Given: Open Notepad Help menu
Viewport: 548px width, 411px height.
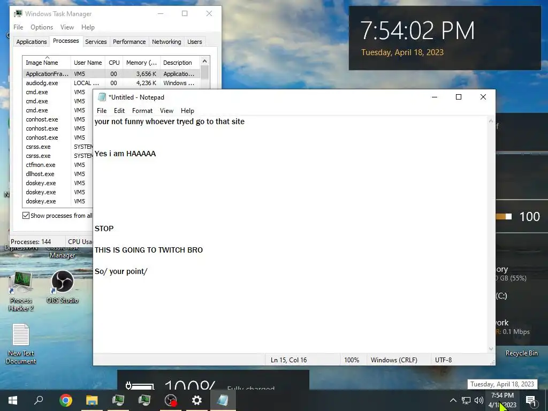Looking at the screenshot, I should (187, 111).
